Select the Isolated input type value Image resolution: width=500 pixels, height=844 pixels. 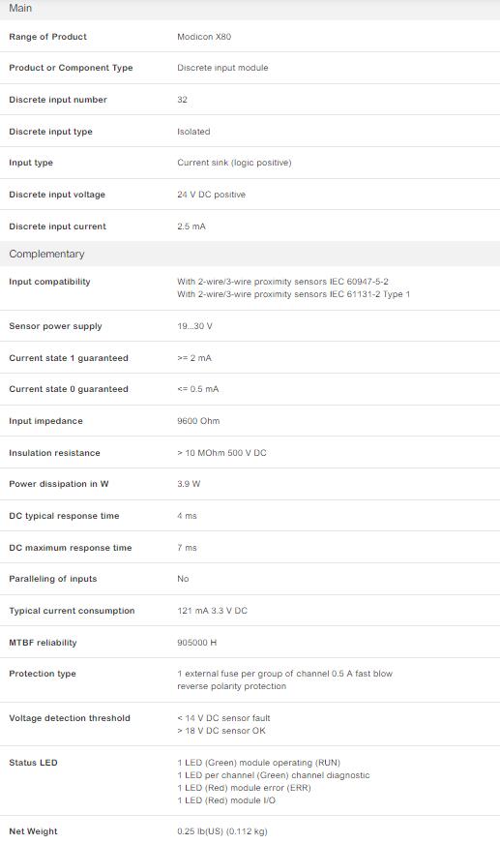[x=193, y=132]
